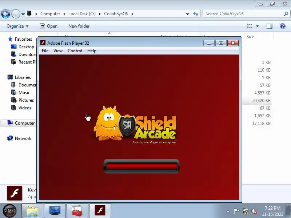This screenshot has height=218, width=291.
Task: Open the File menu in Flash Player
Action: click(45, 51)
